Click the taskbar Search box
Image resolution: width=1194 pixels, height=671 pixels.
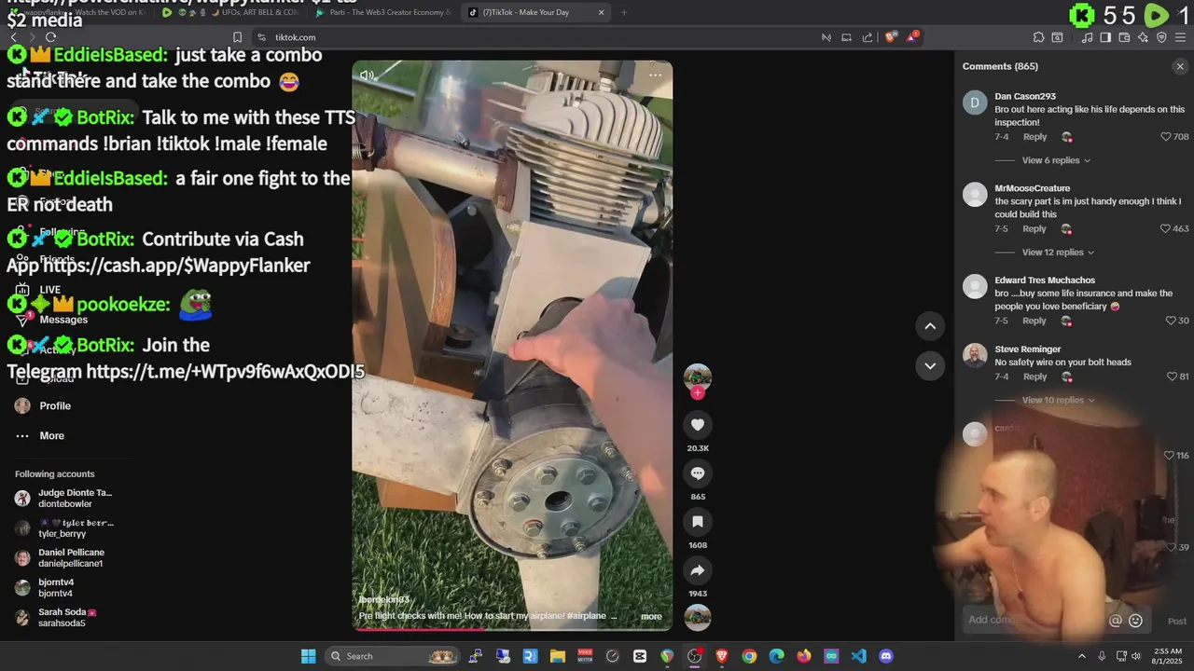point(392,656)
